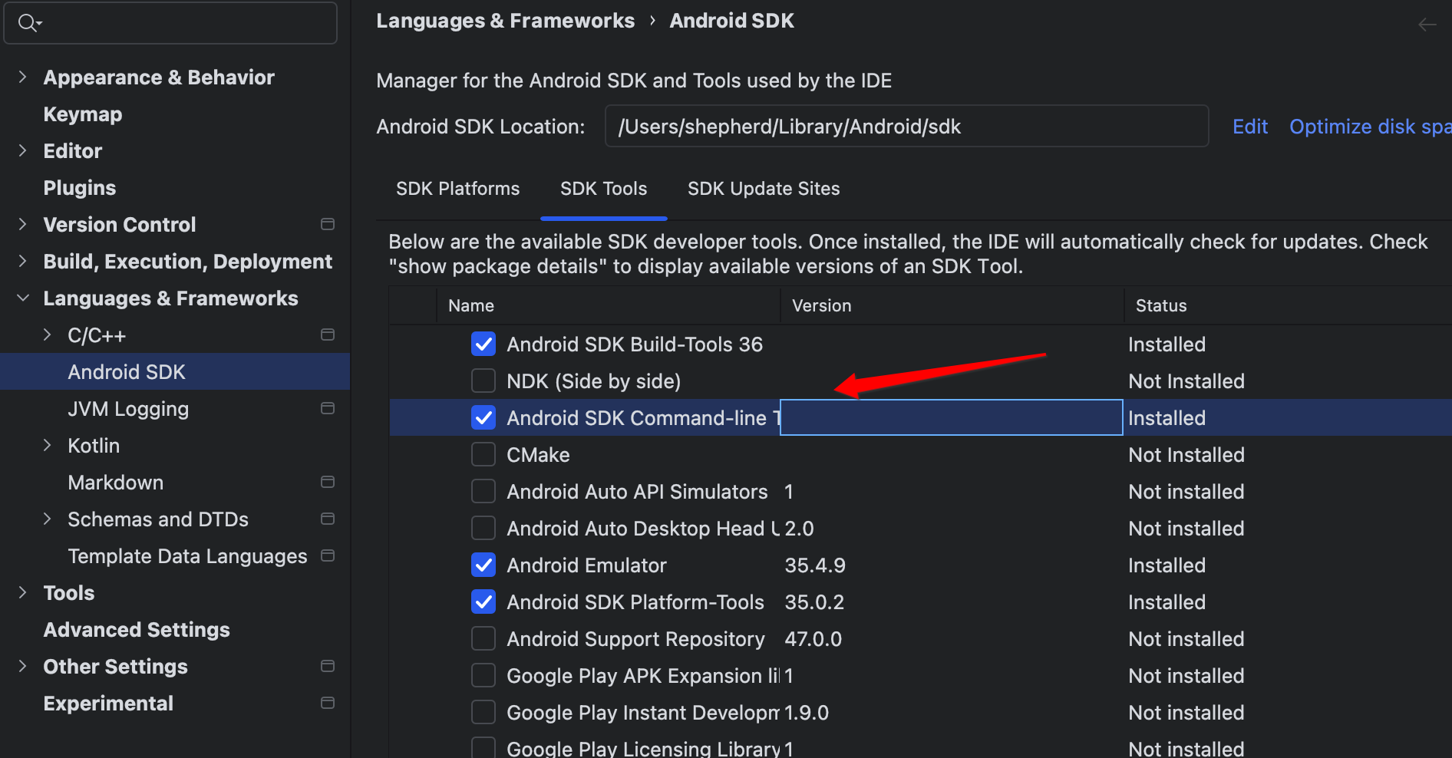Open the Experimental settings page
This screenshot has width=1452, height=758.
[x=108, y=704]
